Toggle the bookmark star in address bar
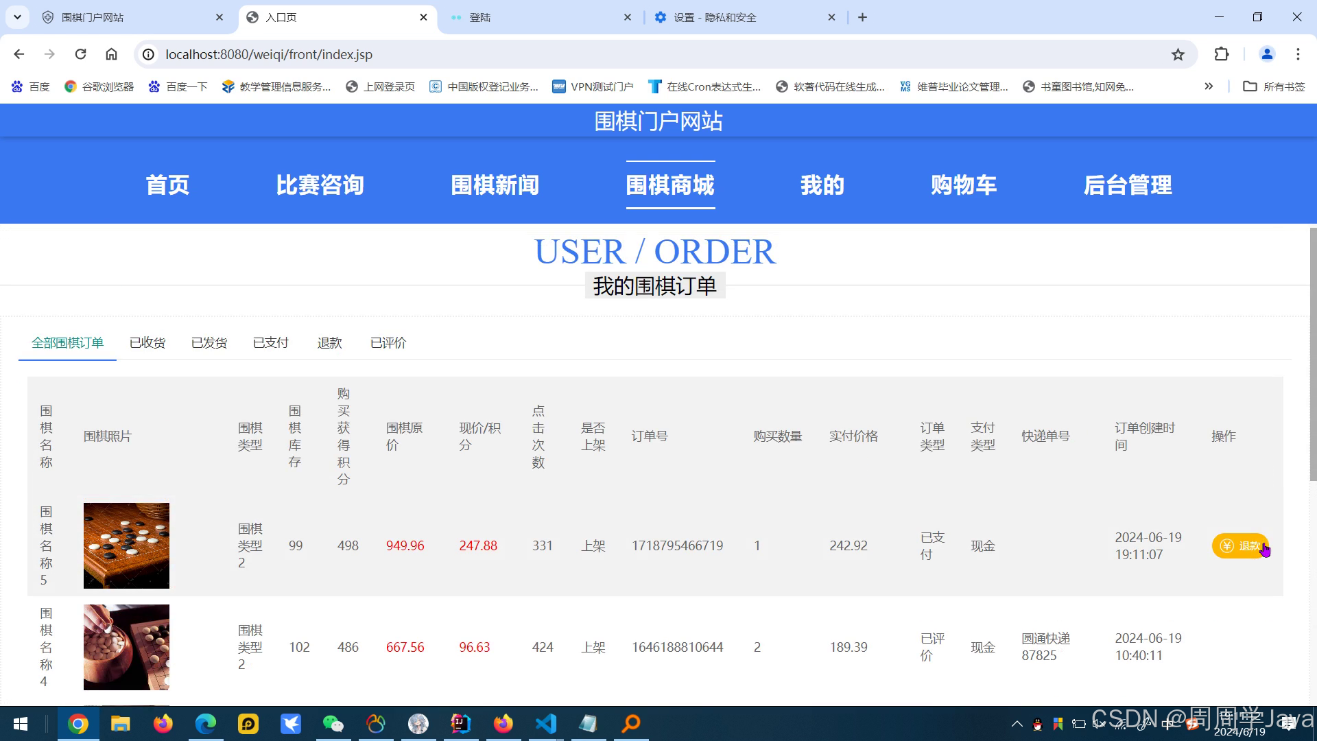The image size is (1317, 741). pyautogui.click(x=1178, y=54)
